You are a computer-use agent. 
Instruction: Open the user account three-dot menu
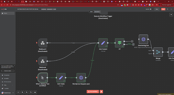[x=13, y=93]
